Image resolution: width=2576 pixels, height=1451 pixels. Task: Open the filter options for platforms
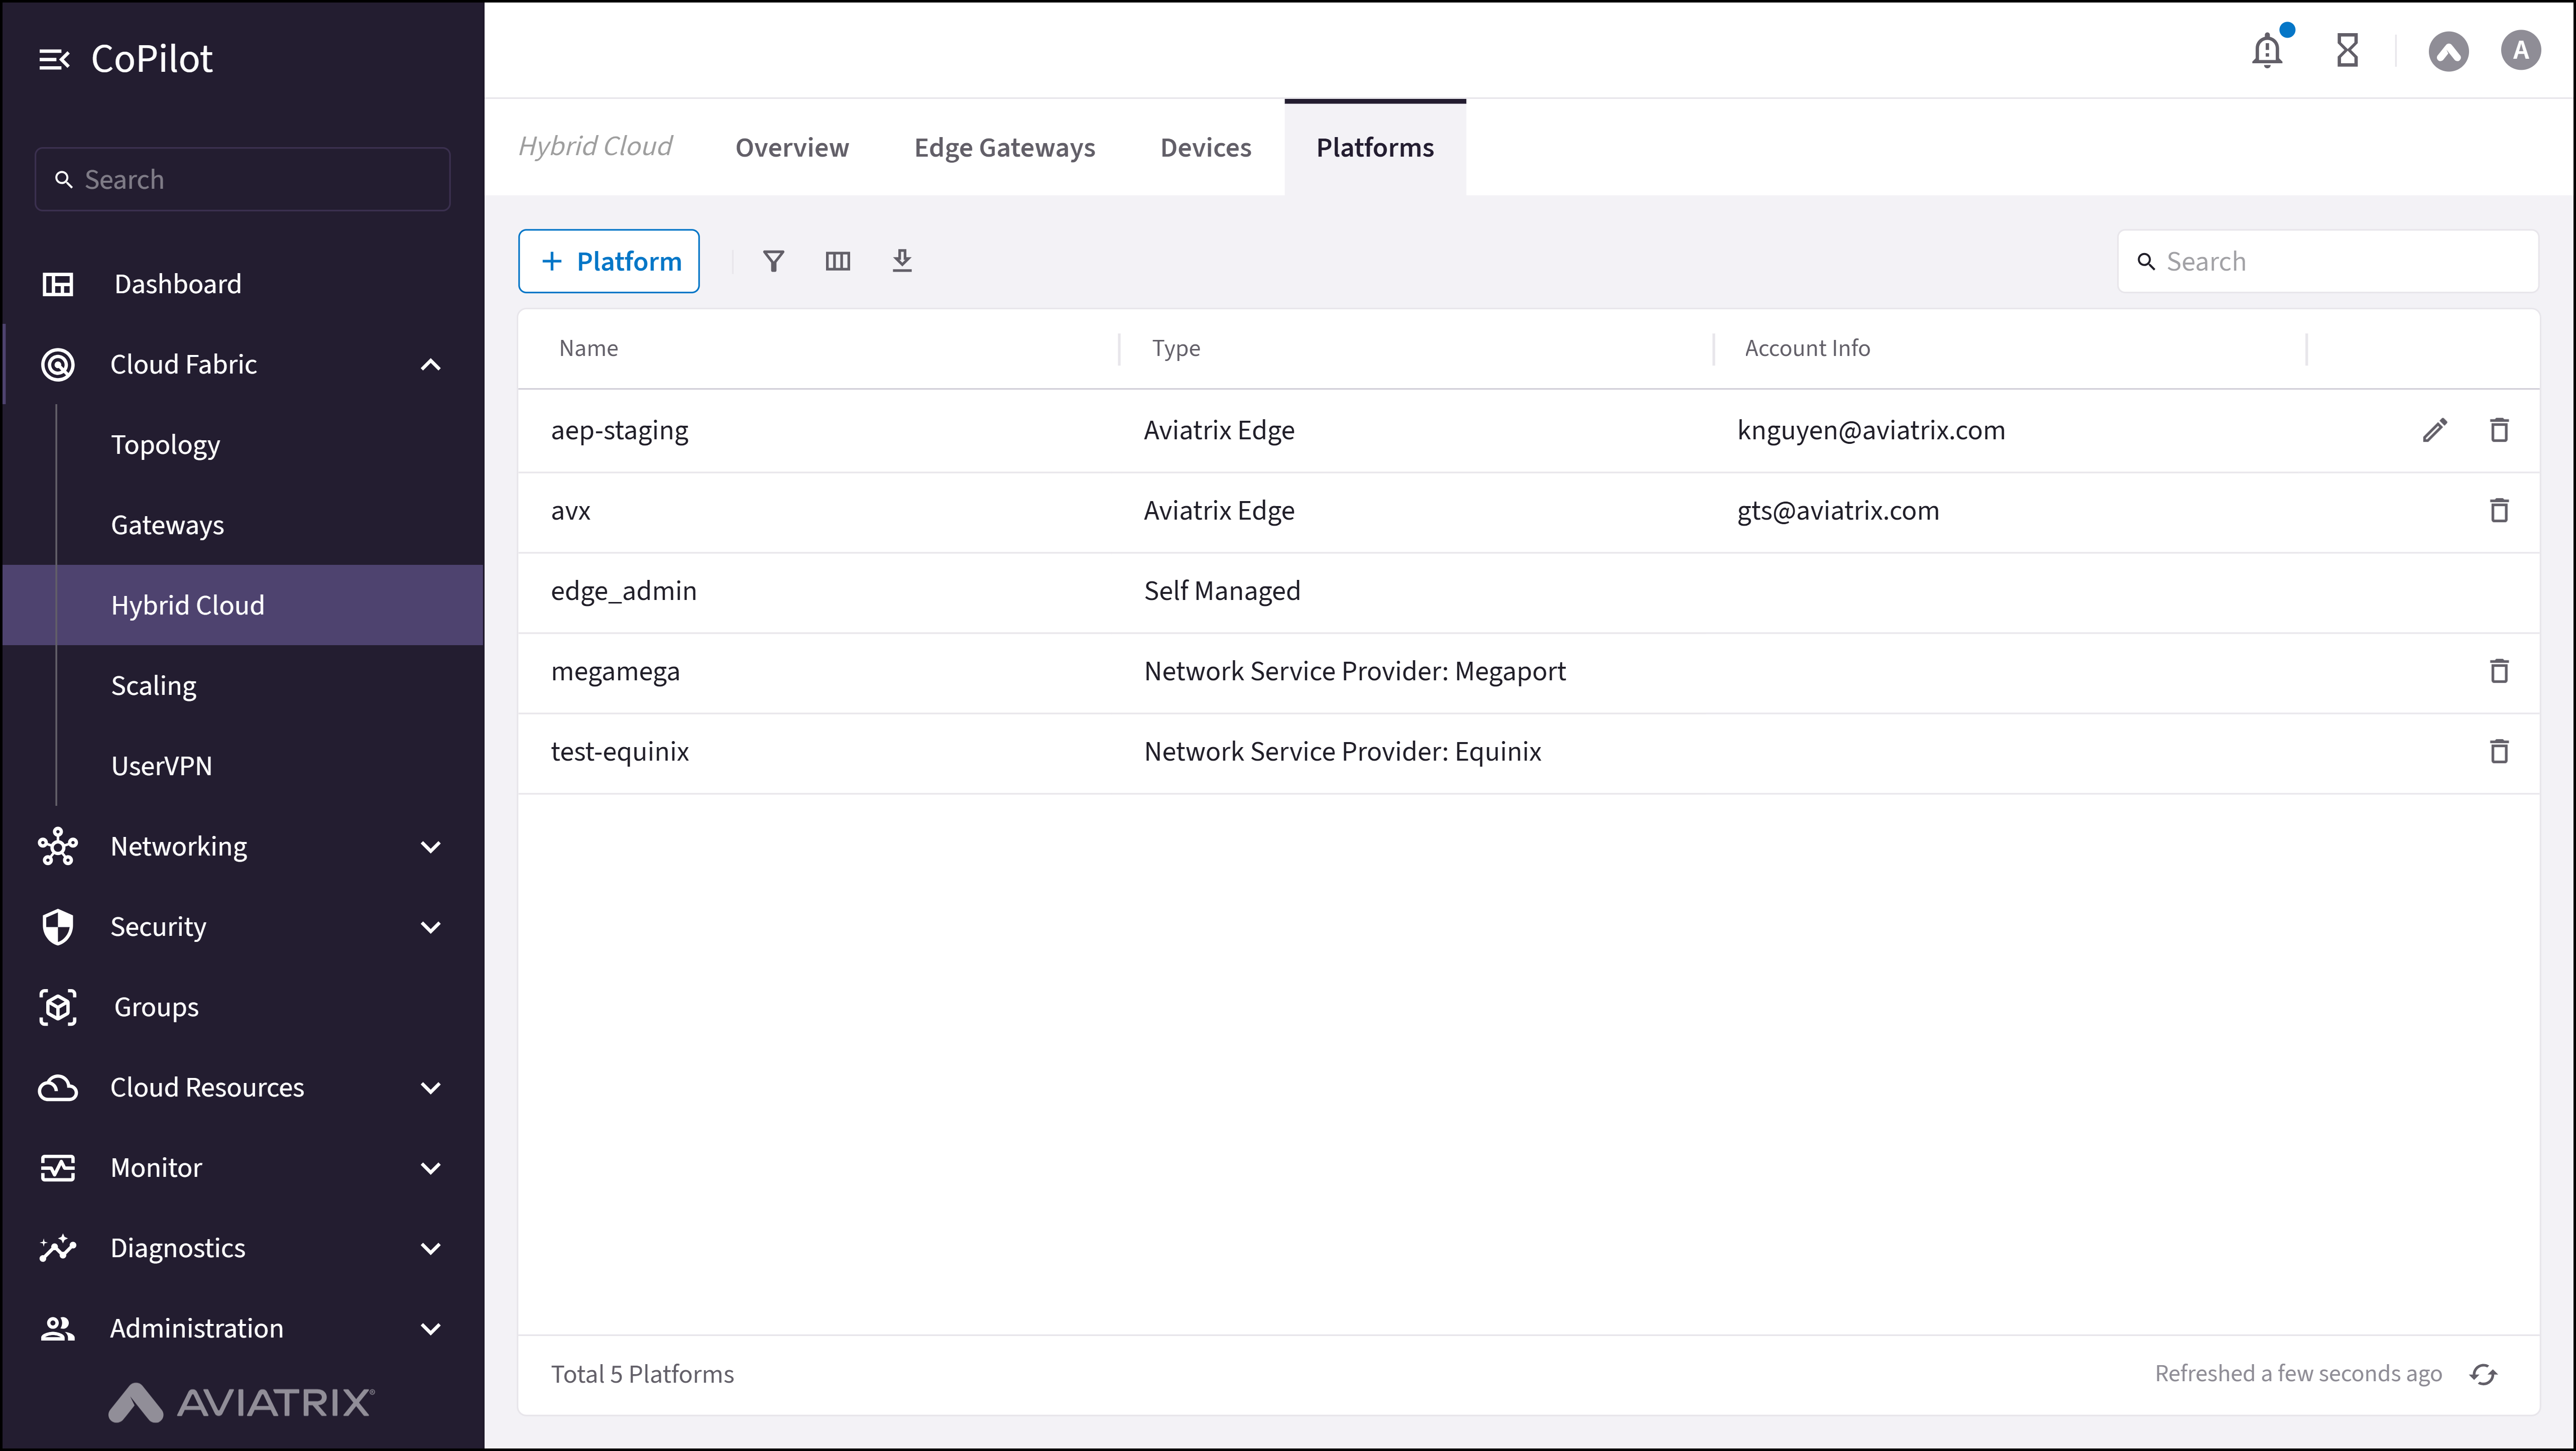pyautogui.click(x=773, y=261)
